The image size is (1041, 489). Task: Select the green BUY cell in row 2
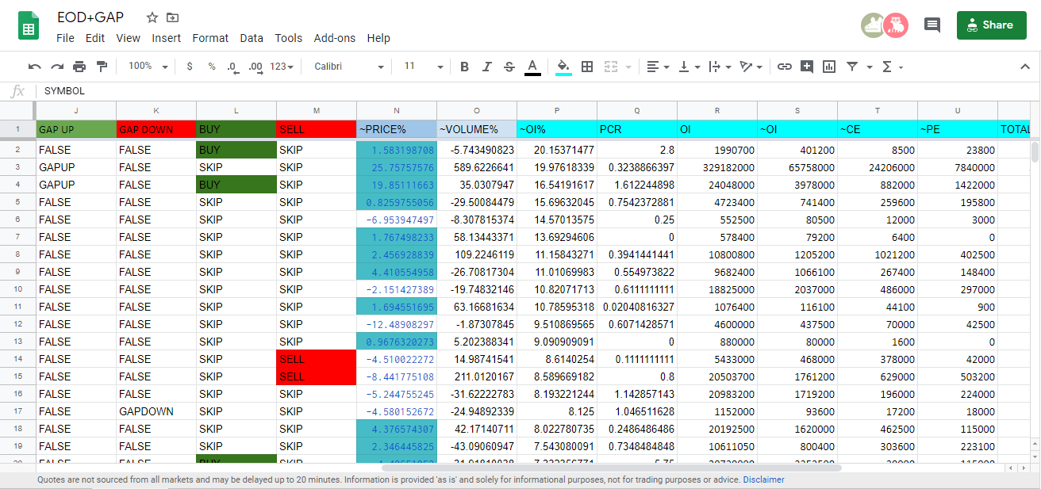(236, 150)
